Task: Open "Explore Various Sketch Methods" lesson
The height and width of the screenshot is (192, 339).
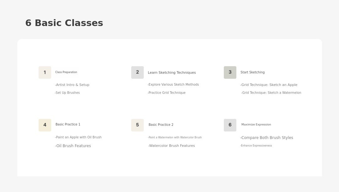Action: [173, 85]
